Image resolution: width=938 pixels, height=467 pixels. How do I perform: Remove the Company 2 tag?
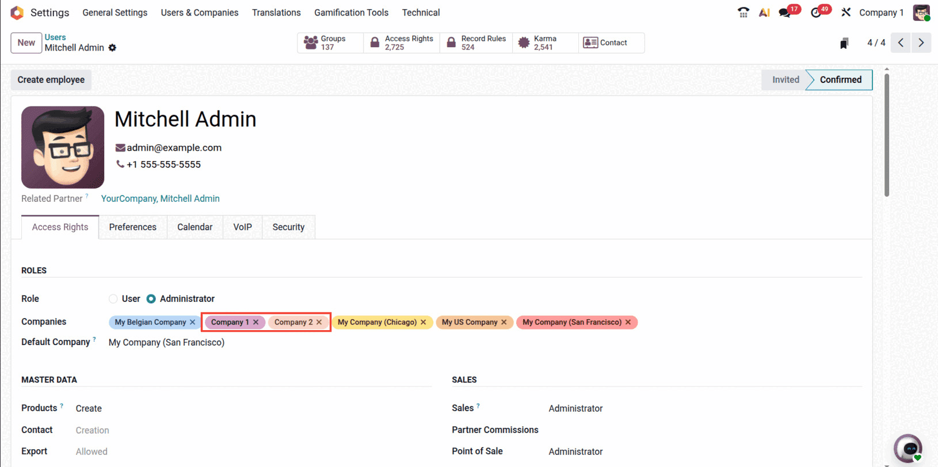point(319,323)
